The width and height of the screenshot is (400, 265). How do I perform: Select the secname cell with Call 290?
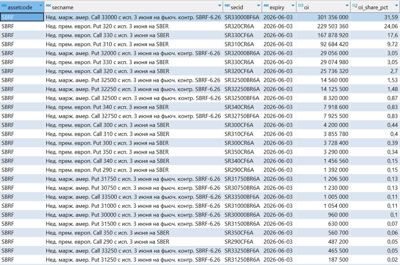pyautogui.click(x=133, y=242)
